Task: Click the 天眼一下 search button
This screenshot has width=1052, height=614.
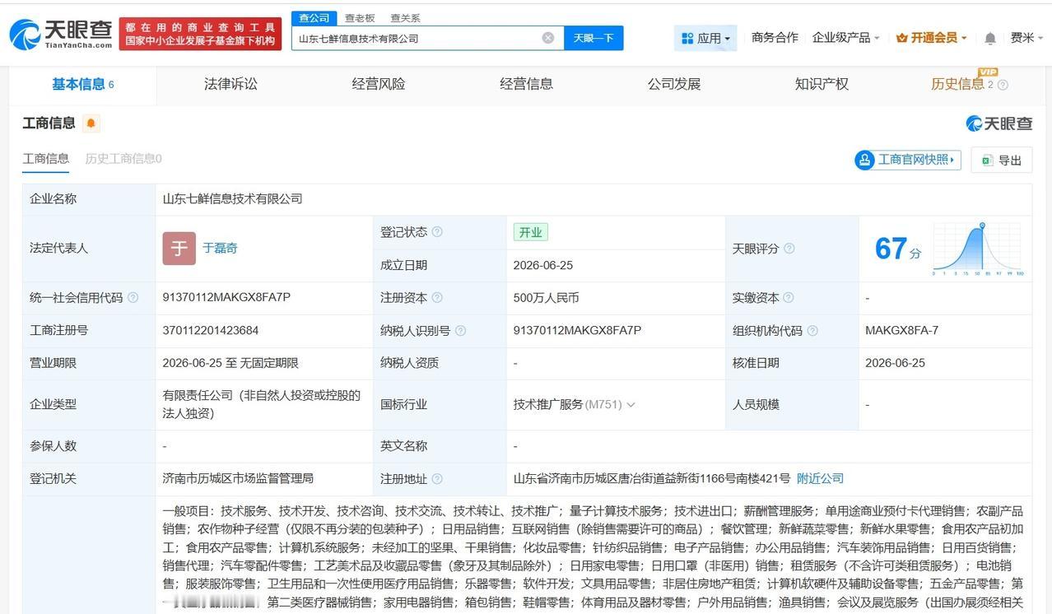Action: pos(593,38)
